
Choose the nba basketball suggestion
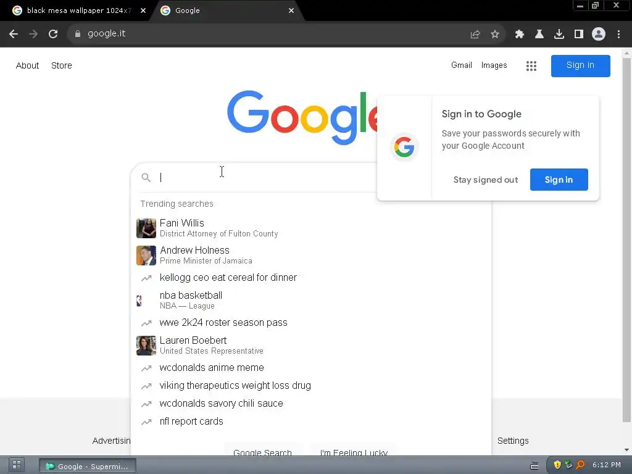click(311, 301)
